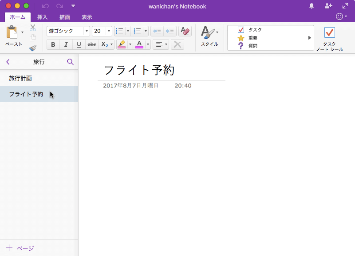This screenshot has width=355, height=256.
Task: Add a new page with + ページ
Action: pos(20,248)
